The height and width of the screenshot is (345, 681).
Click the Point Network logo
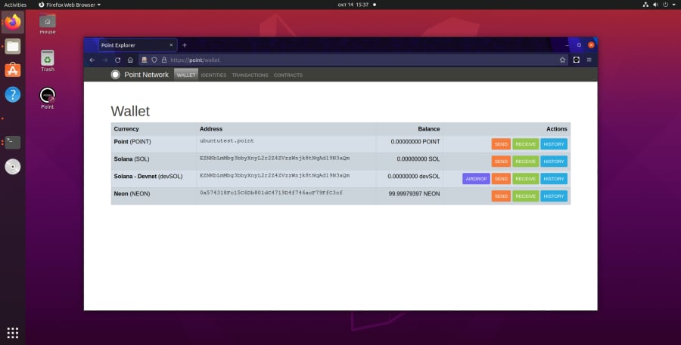tap(115, 75)
